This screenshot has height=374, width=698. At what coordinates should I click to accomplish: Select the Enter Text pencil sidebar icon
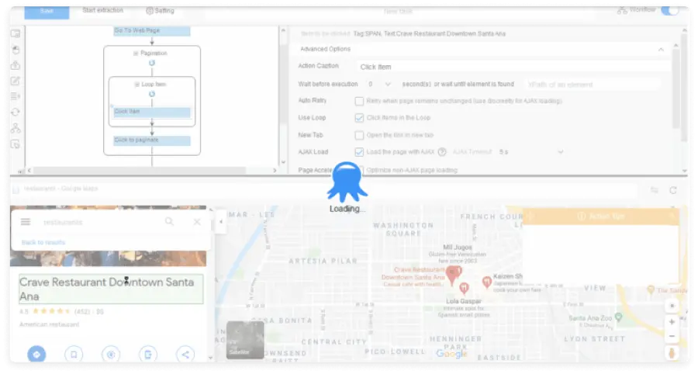(16, 81)
